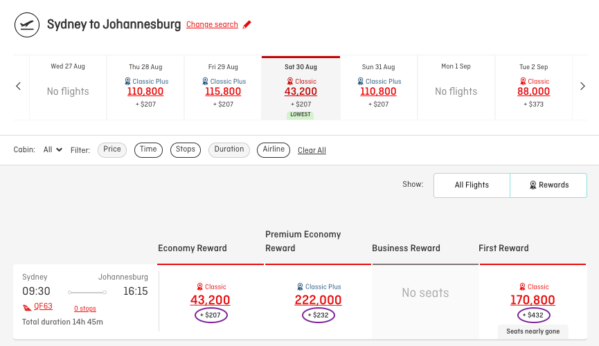Select the Mon 1 Sep No flights tab
599x346 pixels.
pos(456,88)
